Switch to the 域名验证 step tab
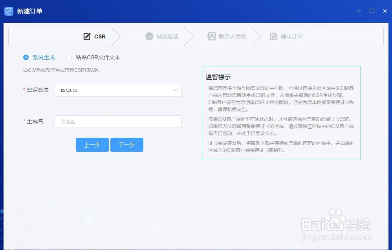This screenshot has width=392, height=250. 162,36
